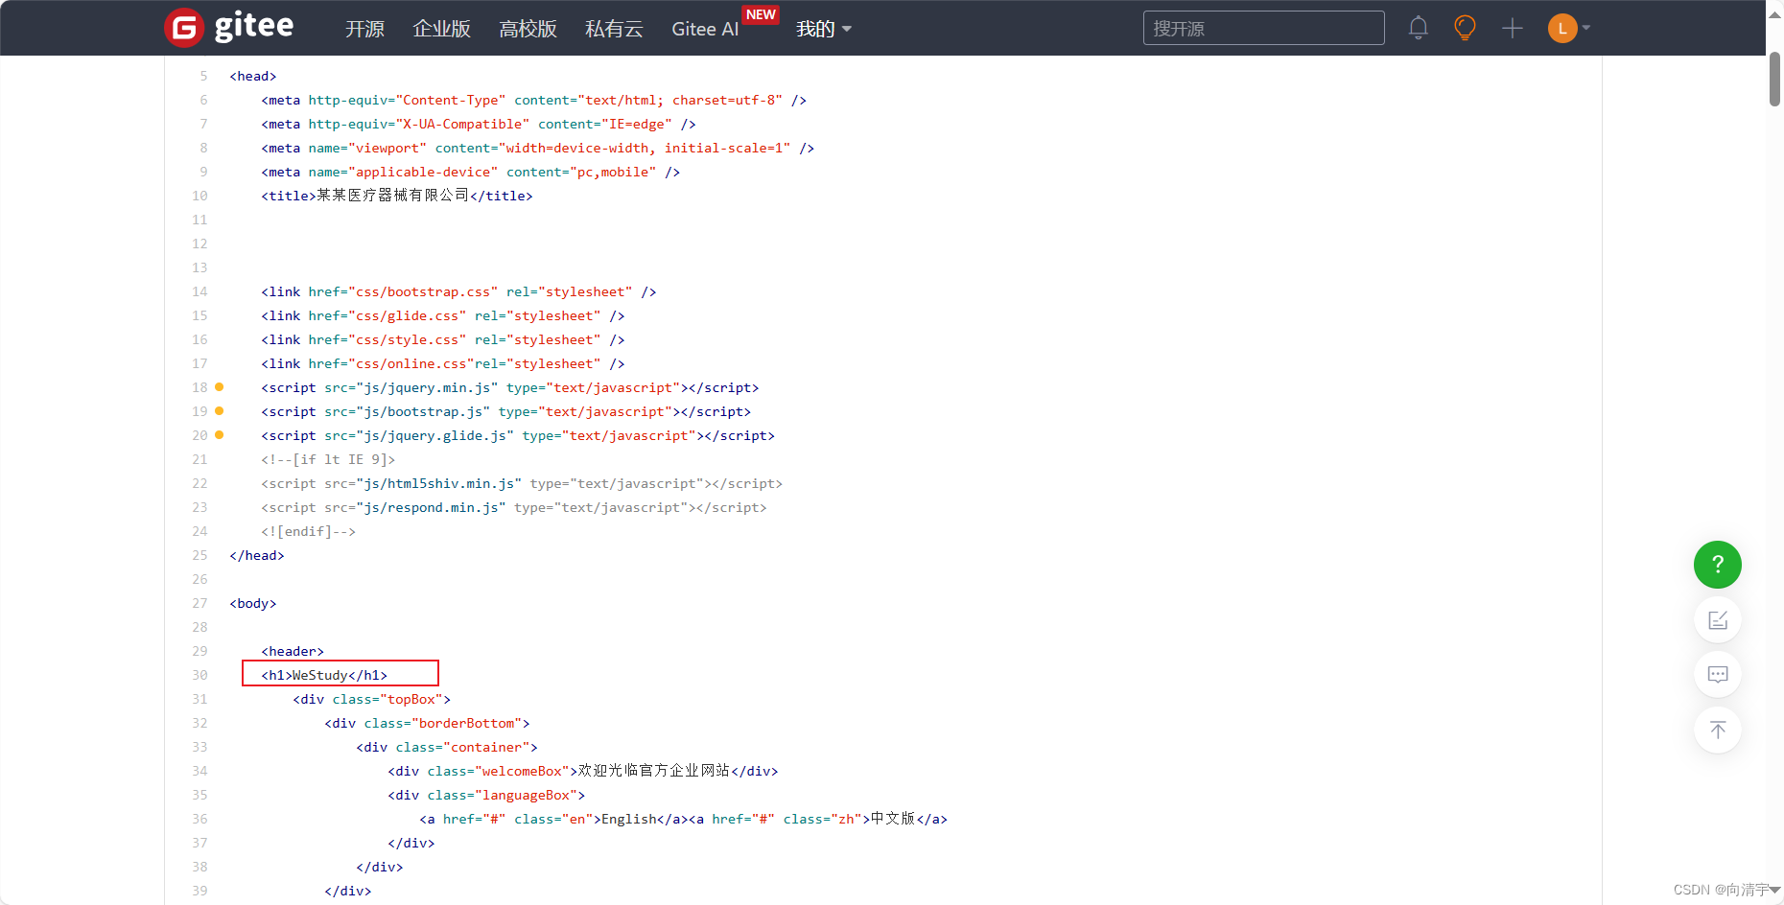Open the notifications bell icon
1784x905 pixels.
pos(1418,28)
